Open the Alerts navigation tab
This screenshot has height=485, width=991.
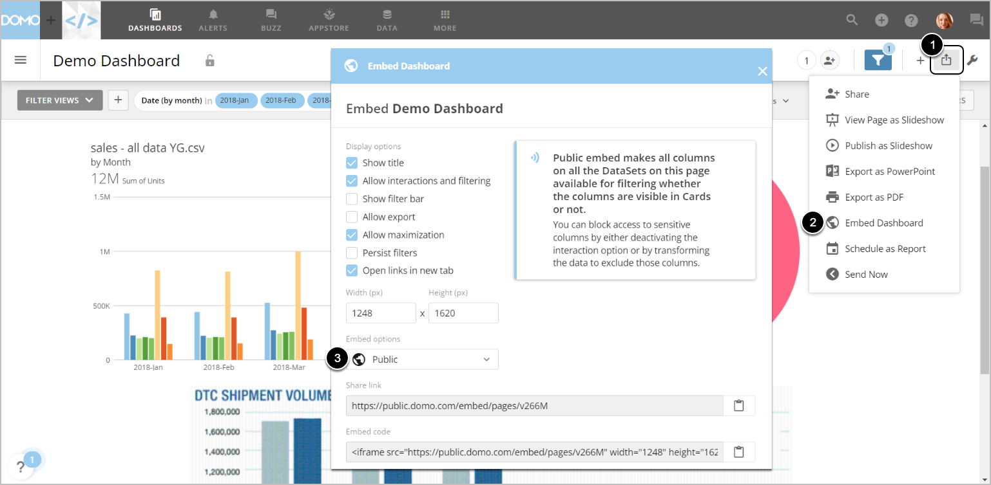213,21
